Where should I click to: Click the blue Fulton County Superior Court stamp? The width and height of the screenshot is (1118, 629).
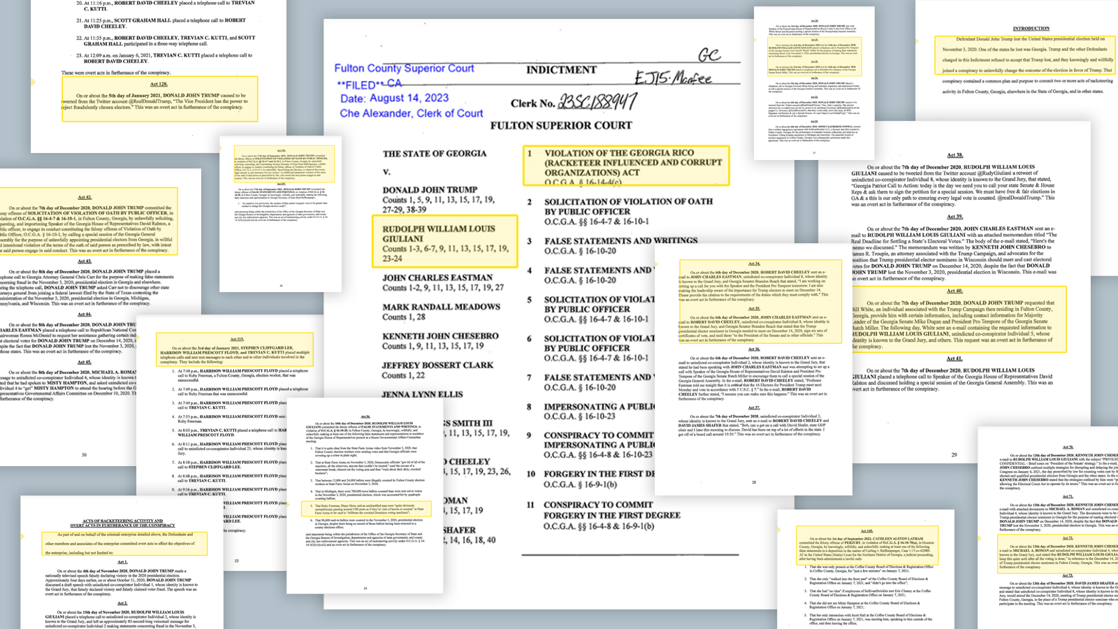pos(404,68)
